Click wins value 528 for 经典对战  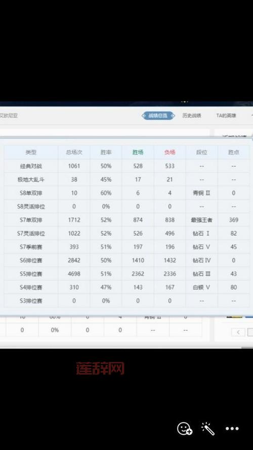138,166
